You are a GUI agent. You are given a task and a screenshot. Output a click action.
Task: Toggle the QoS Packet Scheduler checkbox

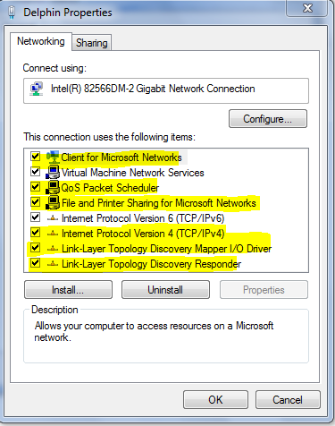pos(36,187)
